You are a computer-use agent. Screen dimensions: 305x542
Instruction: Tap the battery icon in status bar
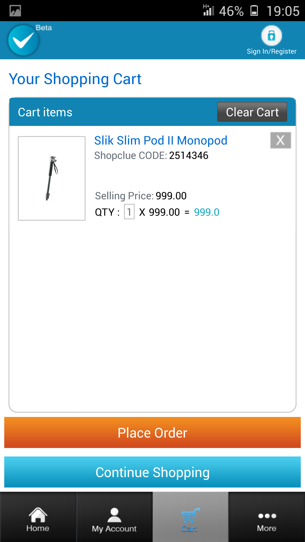[254, 11]
